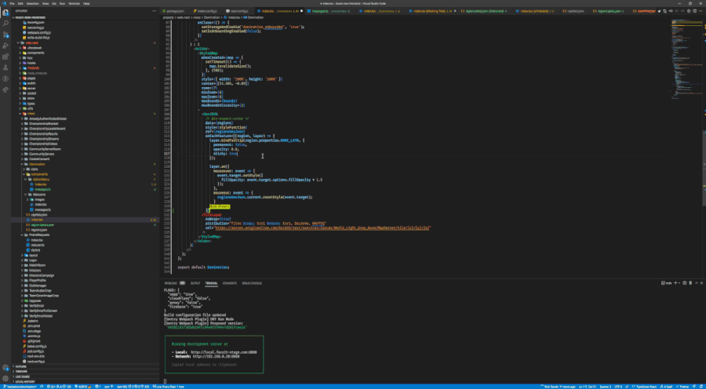This screenshot has width=706, height=389.
Task: Click the kill terminal trash icon
Action: click(690, 283)
